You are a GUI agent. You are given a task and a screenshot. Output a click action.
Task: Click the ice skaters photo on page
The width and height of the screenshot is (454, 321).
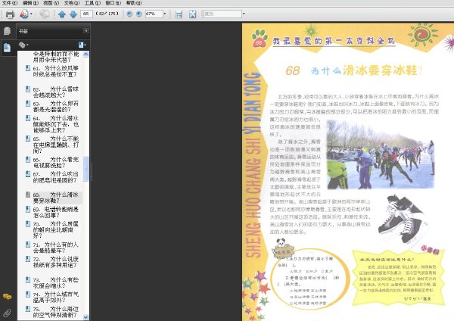point(381,154)
